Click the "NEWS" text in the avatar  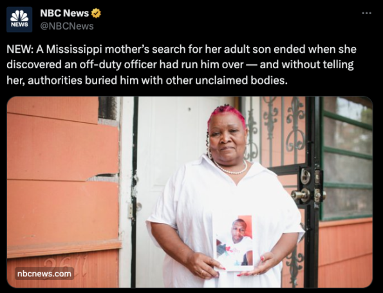[x=19, y=24]
